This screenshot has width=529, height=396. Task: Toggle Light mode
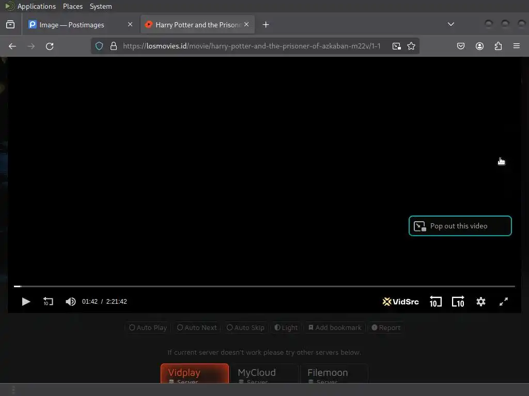(286, 327)
